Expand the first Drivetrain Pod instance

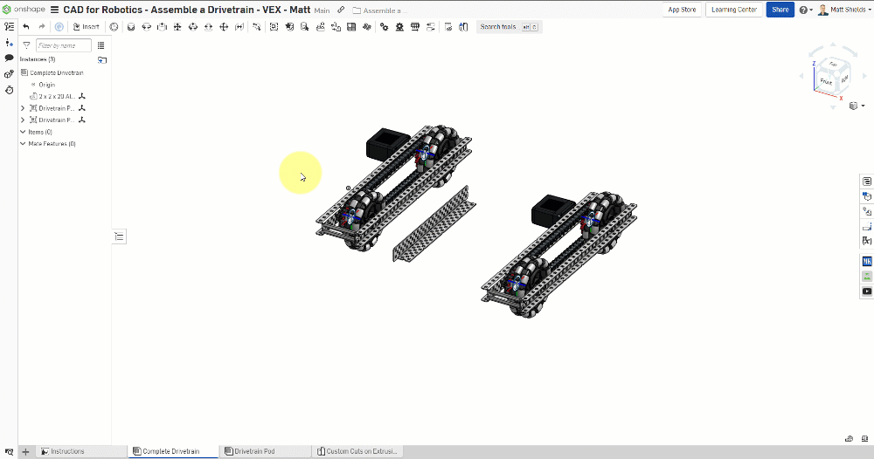click(x=23, y=108)
